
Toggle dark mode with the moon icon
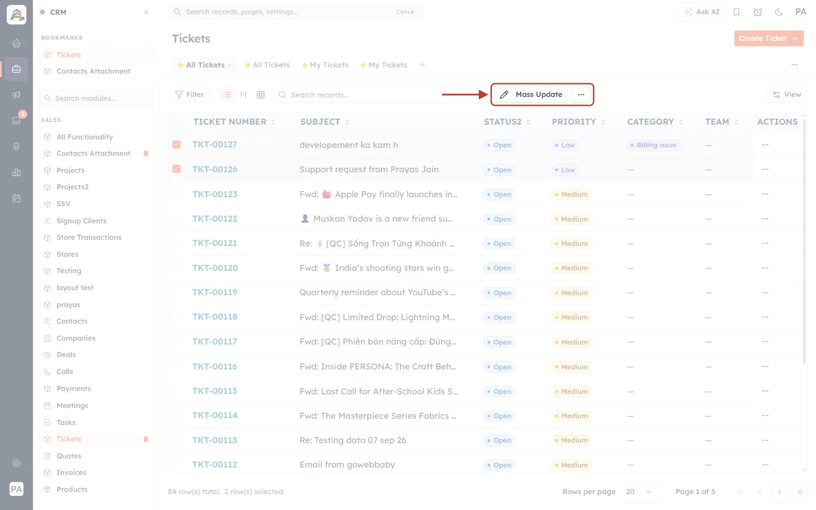(779, 12)
